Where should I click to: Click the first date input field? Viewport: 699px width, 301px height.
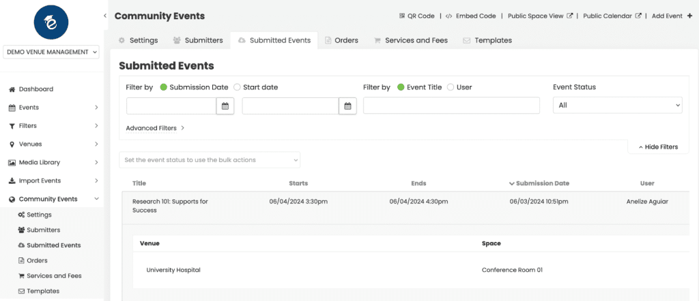pos(171,106)
